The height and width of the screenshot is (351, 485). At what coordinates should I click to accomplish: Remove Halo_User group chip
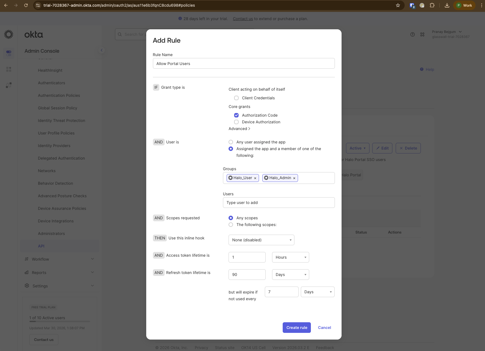tap(255, 178)
